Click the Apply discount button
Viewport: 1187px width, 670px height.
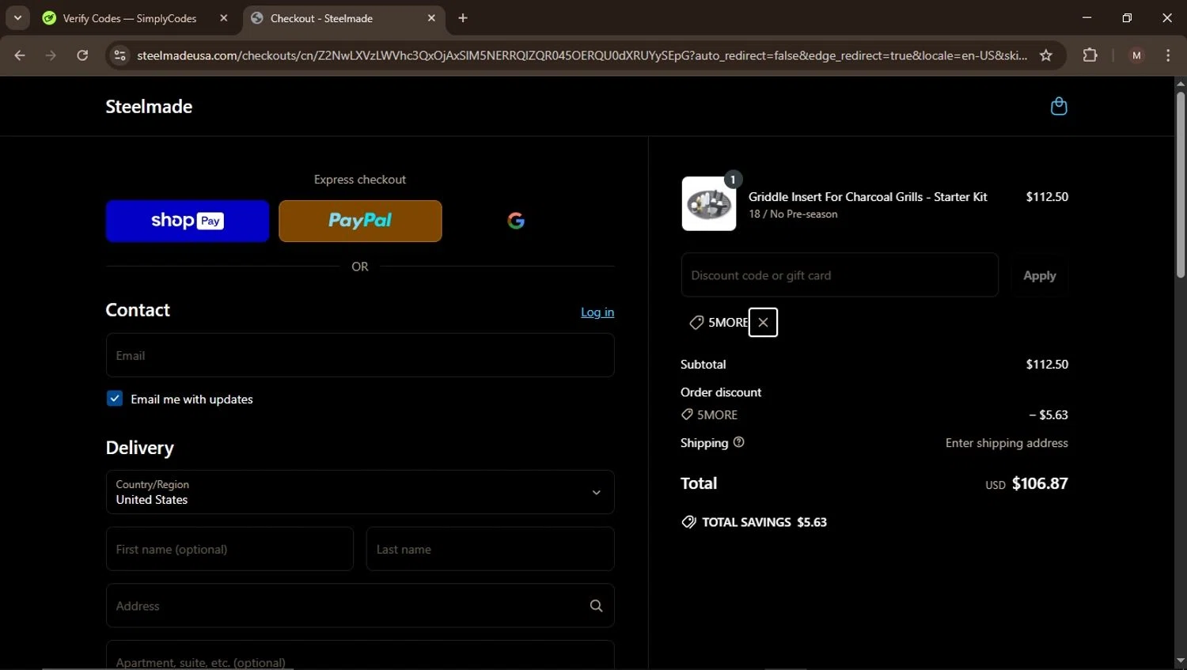coord(1039,275)
